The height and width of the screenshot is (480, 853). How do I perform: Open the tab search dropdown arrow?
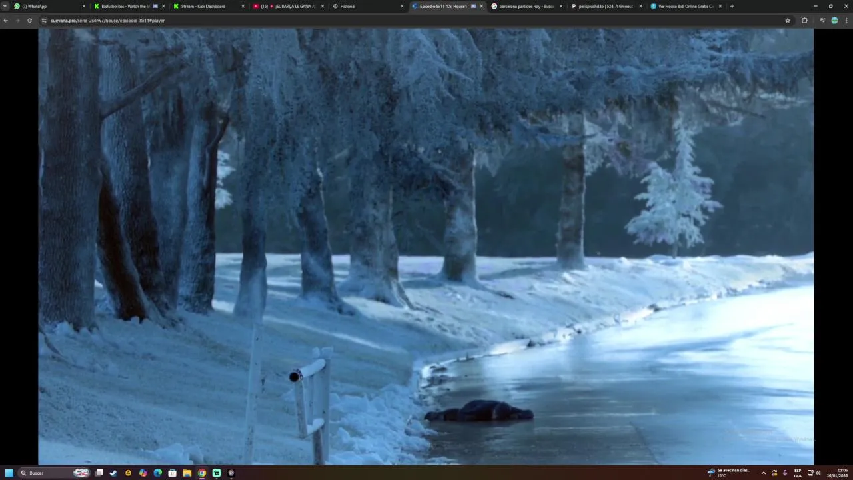[x=5, y=6]
